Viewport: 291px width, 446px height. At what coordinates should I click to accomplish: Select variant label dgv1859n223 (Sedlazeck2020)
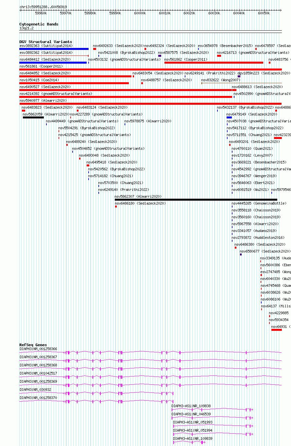point(264,73)
